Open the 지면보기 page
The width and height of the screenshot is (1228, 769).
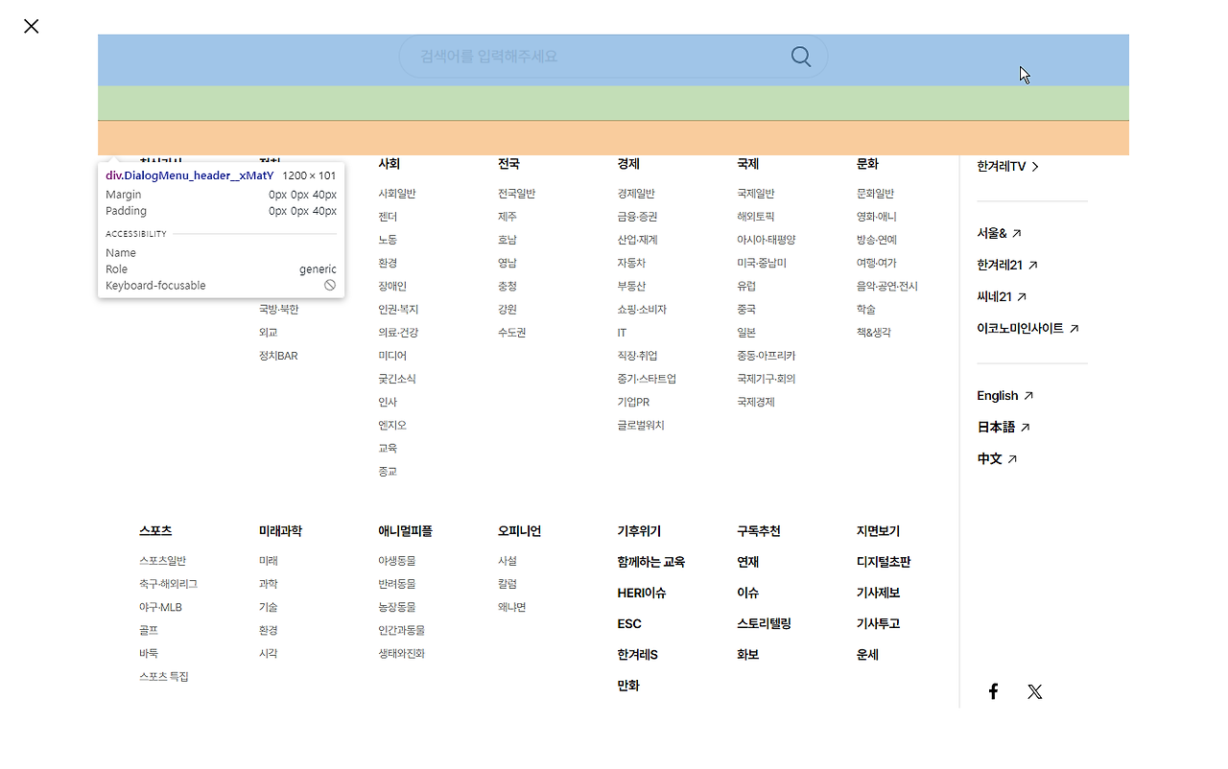[879, 531]
